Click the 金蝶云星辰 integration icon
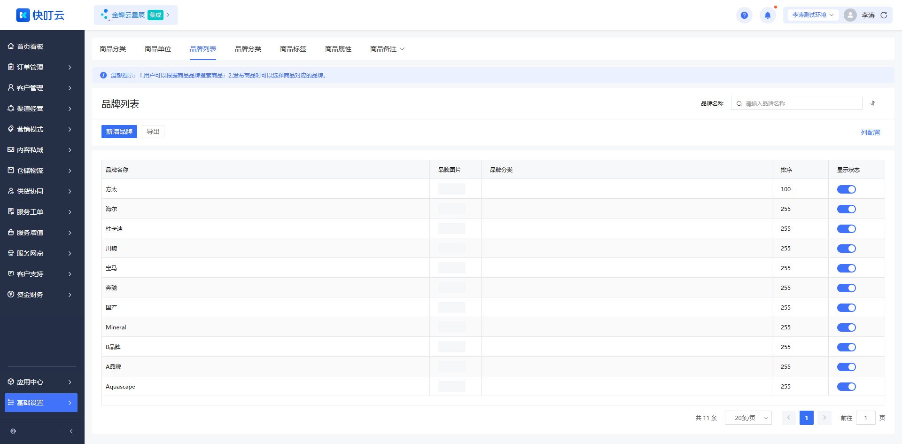The height and width of the screenshot is (444, 902). pos(105,15)
